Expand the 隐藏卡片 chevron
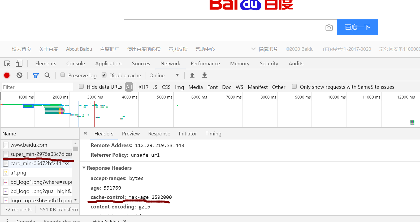The width and height of the screenshot is (420, 222). 253,49
